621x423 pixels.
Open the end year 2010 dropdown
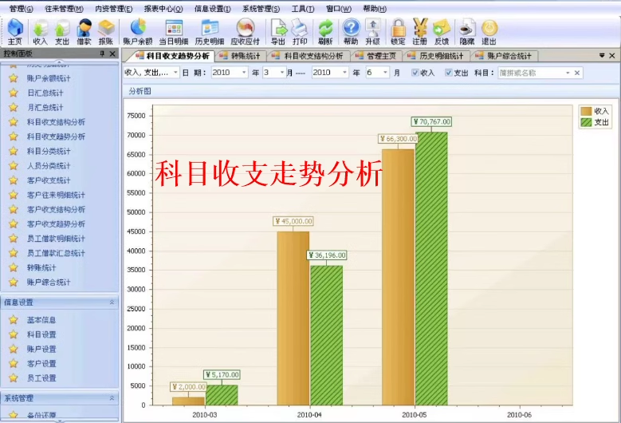[x=344, y=73]
